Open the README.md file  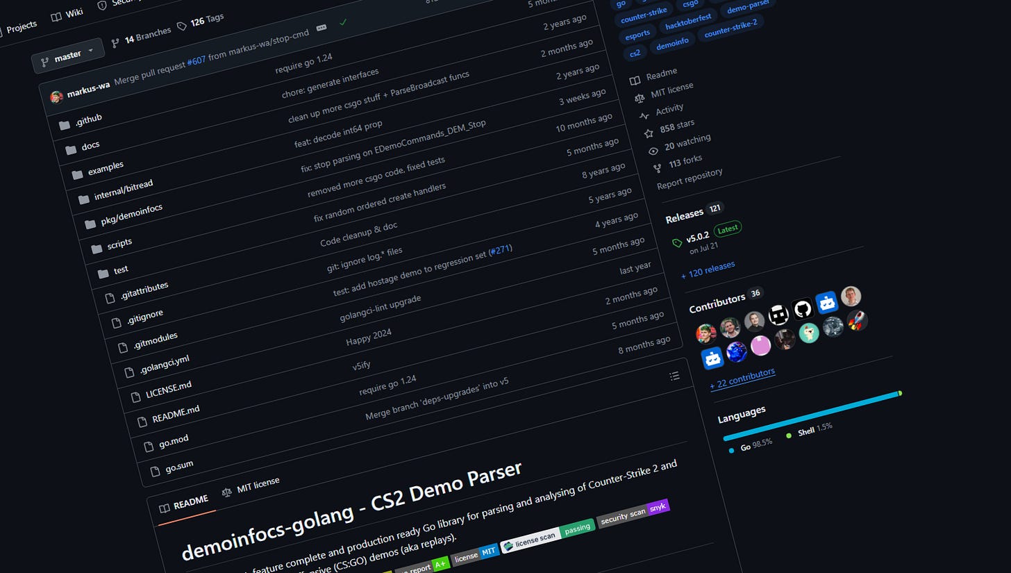point(176,415)
